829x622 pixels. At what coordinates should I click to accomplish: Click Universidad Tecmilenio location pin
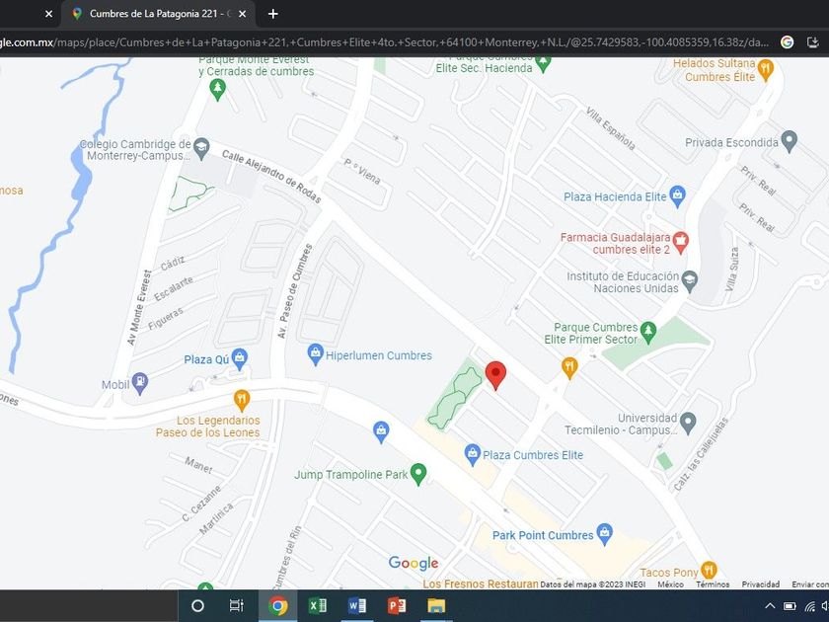[687, 424]
